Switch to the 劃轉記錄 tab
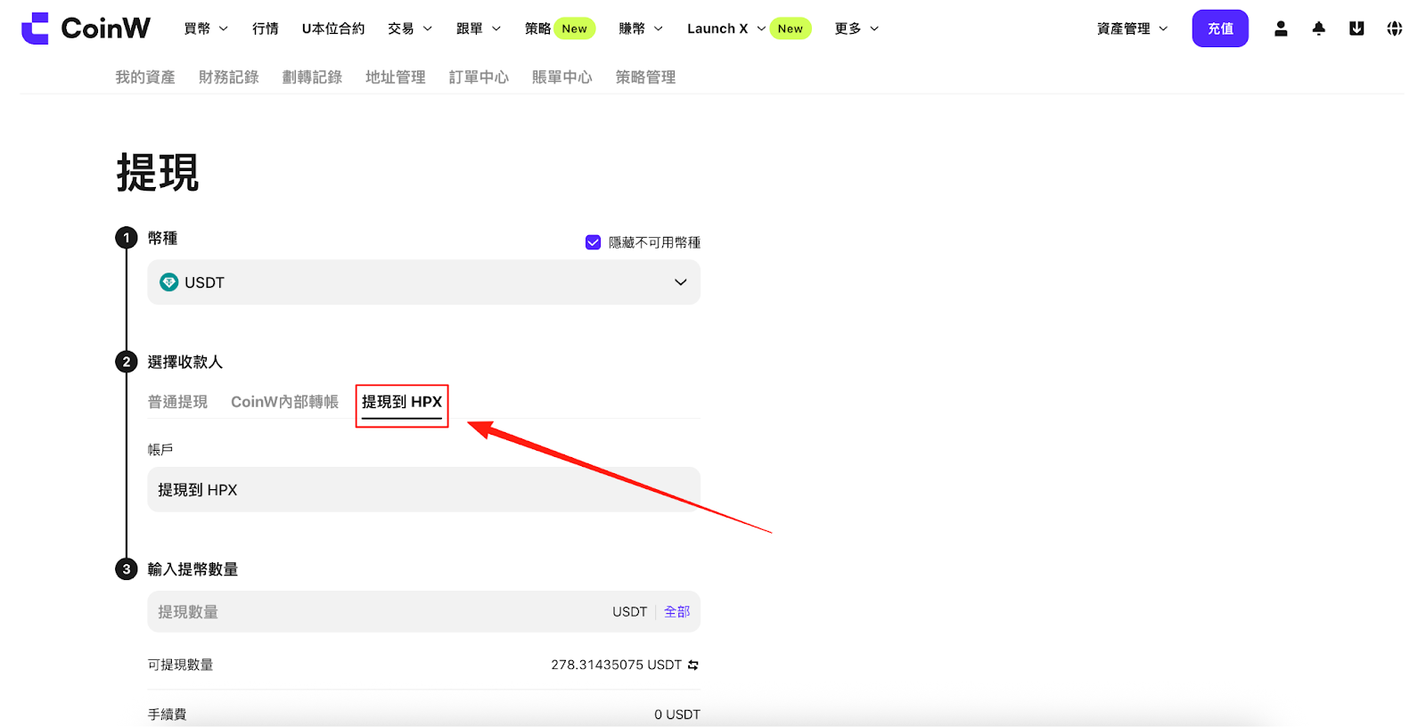1426x727 pixels. [x=312, y=78]
